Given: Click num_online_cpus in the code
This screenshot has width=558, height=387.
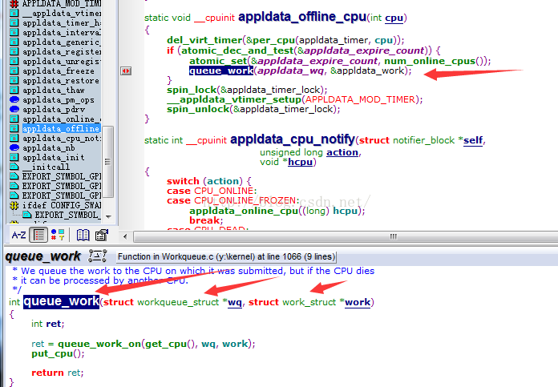Looking at the screenshot, I should tap(430, 61).
